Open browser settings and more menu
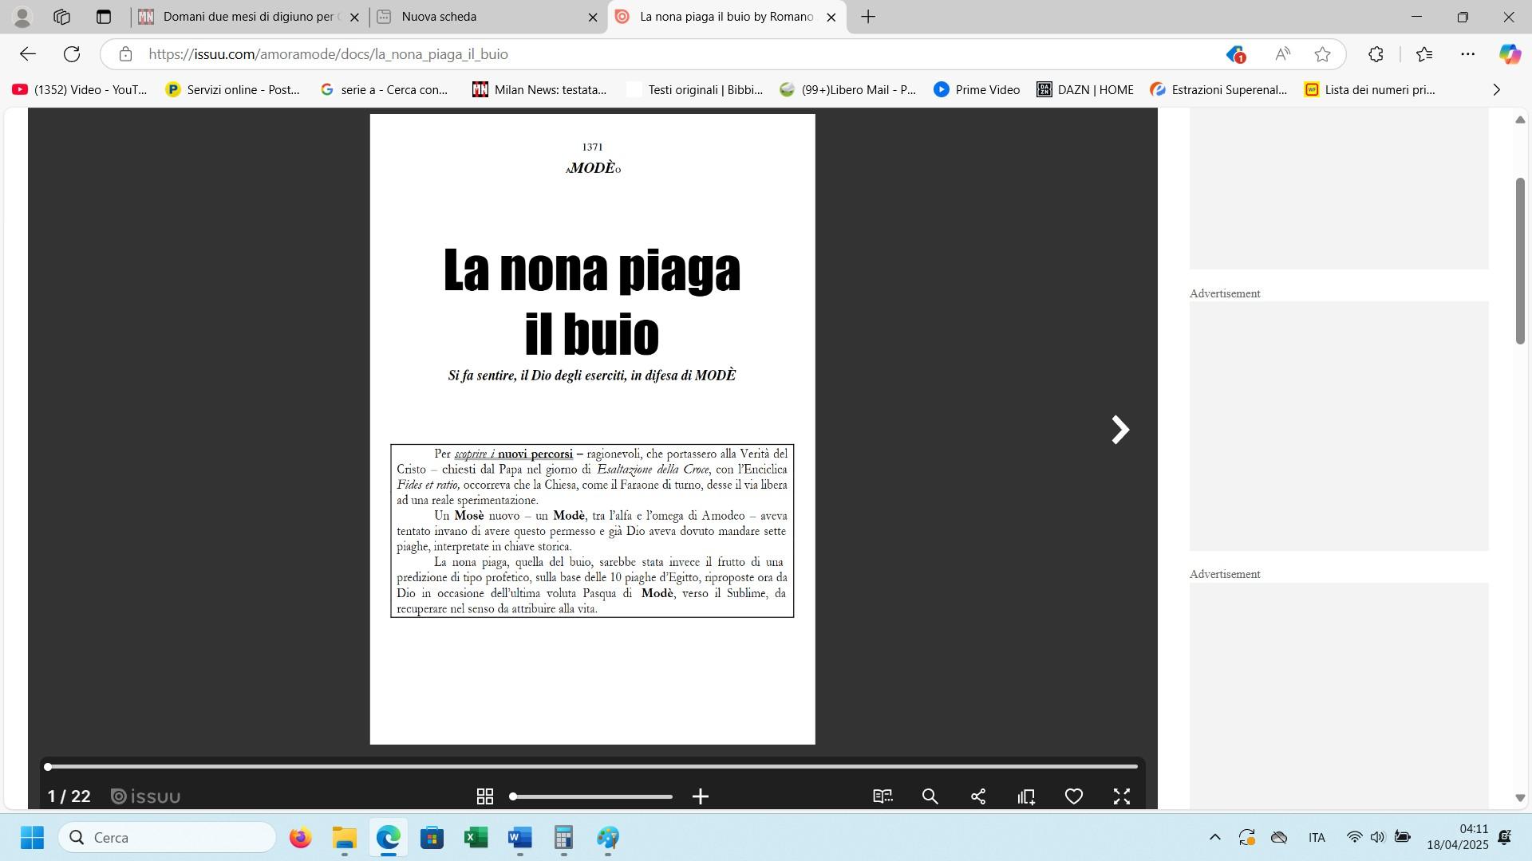 point(1467,54)
